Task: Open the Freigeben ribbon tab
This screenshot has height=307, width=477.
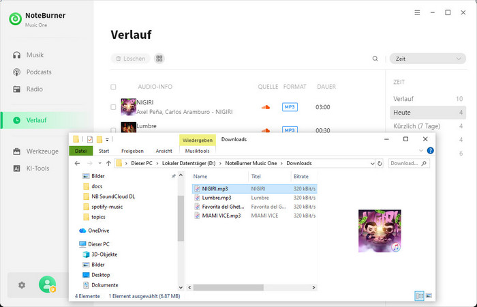Action: (132, 151)
